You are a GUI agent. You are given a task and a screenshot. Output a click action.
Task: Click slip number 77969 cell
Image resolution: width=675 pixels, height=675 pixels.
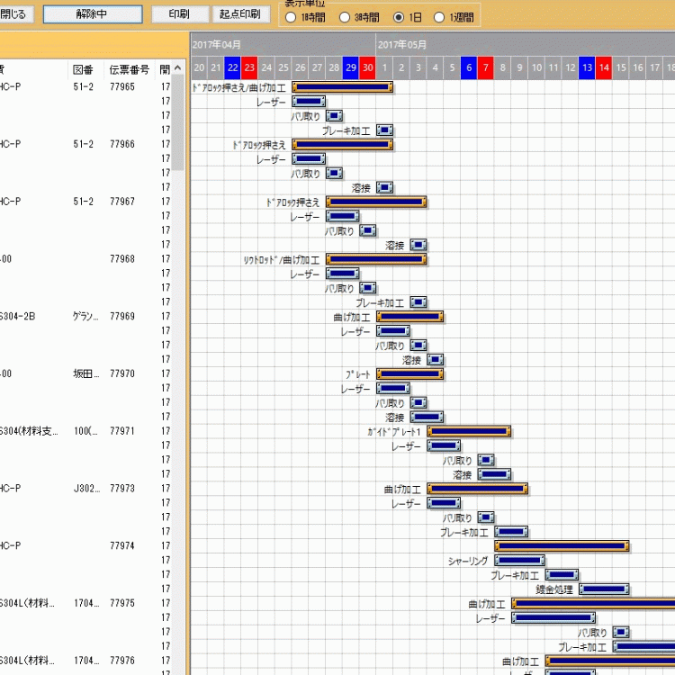122,317
